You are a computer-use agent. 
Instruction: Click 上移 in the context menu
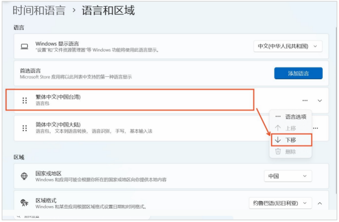pos(291,128)
